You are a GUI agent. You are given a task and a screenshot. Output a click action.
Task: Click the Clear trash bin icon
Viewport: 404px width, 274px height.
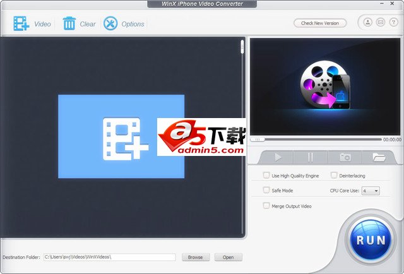(69, 23)
